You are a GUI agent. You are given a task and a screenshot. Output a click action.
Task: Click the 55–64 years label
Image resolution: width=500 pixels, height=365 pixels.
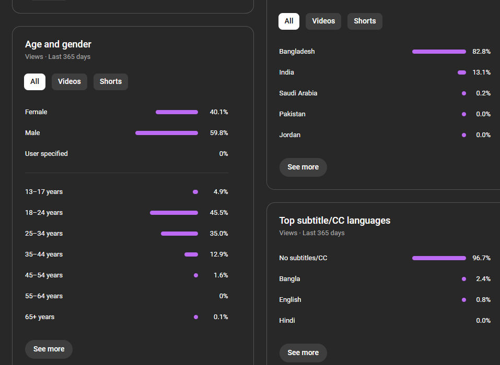pyautogui.click(x=44, y=296)
